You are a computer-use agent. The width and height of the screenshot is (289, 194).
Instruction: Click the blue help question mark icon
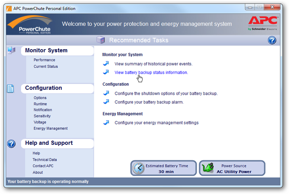point(272,41)
